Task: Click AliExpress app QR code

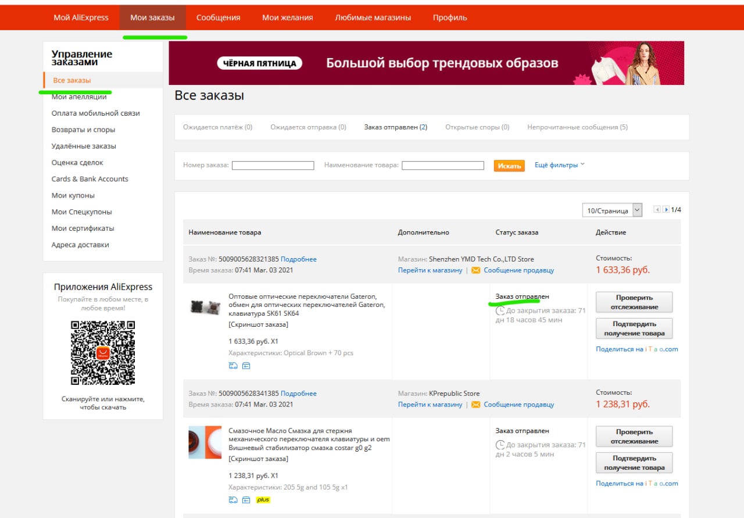Action: coord(103,353)
